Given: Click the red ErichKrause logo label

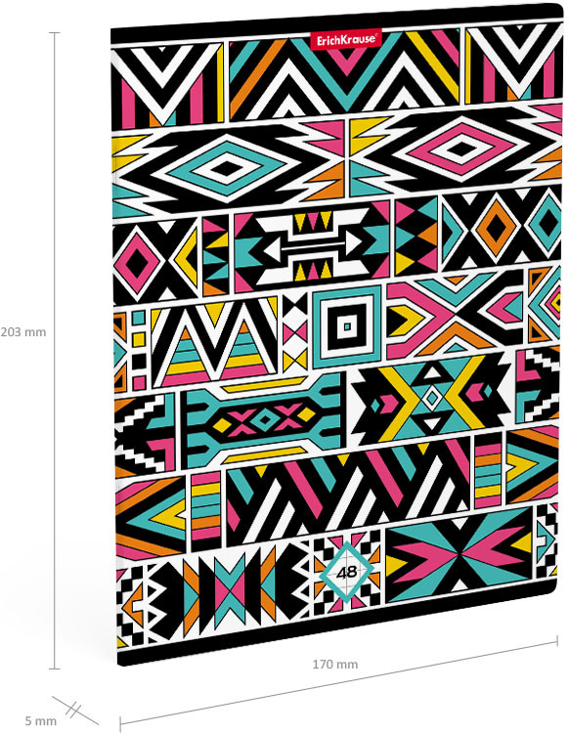Looking at the screenshot, I should pyautogui.click(x=346, y=38).
